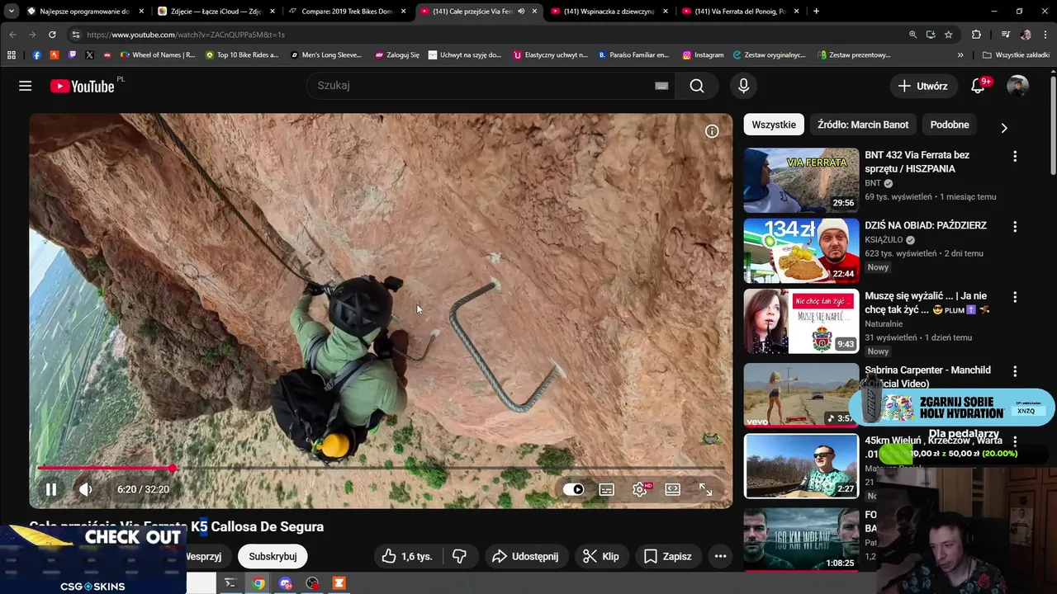Screen dimensions: 1057x594
Task: Click the search magnifier button
Action: 697,86
